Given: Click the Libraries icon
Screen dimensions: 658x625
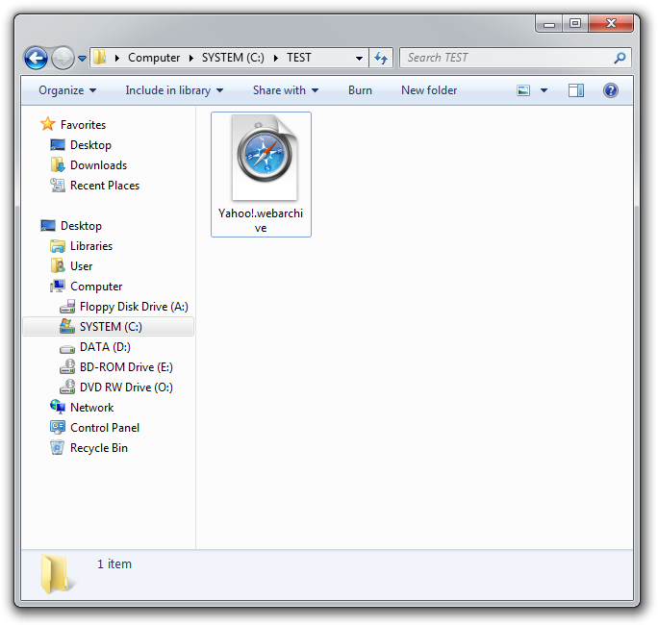Looking at the screenshot, I should point(58,246).
